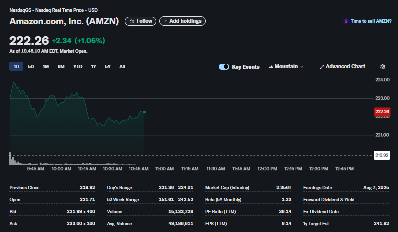Click the Previous Close value 219.92 in table
This screenshot has width=398, height=232.
coord(87,187)
